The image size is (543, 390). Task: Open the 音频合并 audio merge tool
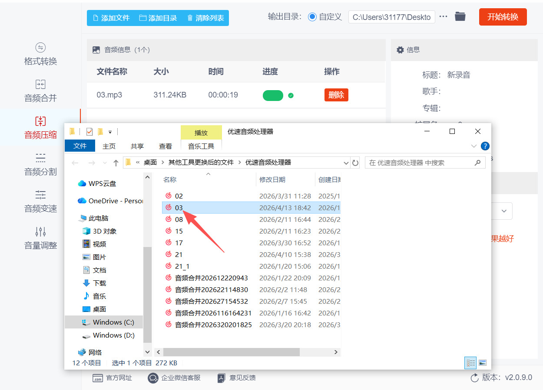click(x=40, y=91)
